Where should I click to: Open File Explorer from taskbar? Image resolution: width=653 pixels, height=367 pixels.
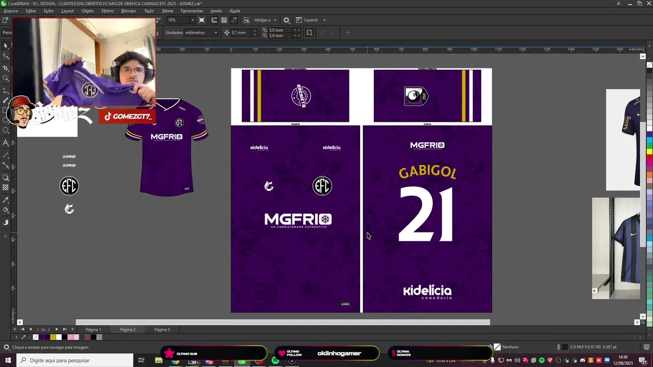tap(159, 360)
